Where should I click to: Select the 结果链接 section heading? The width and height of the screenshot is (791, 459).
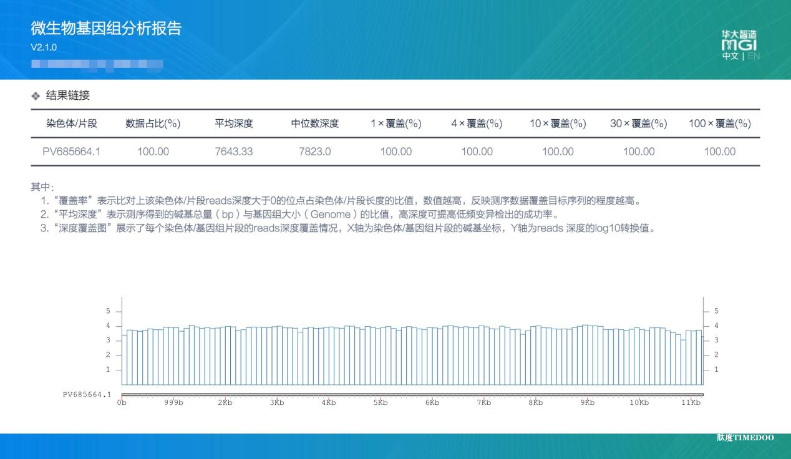[x=68, y=95]
